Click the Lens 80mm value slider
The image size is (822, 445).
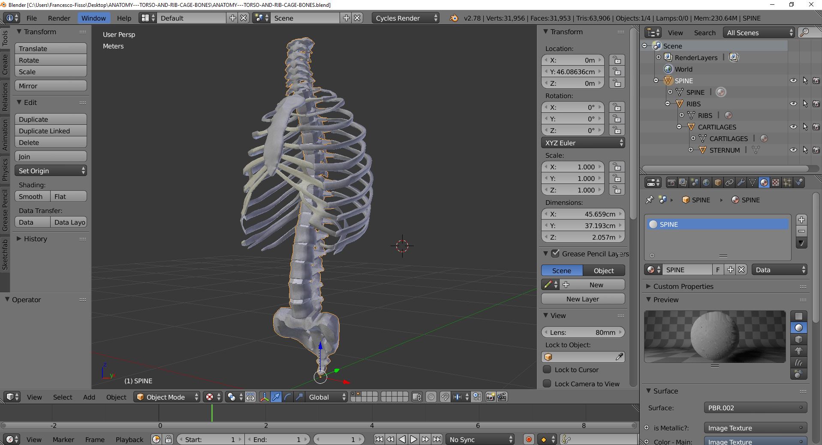583,332
